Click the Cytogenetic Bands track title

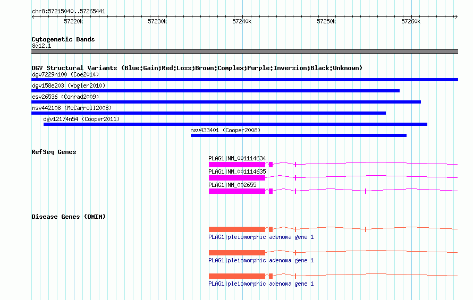click(63, 39)
